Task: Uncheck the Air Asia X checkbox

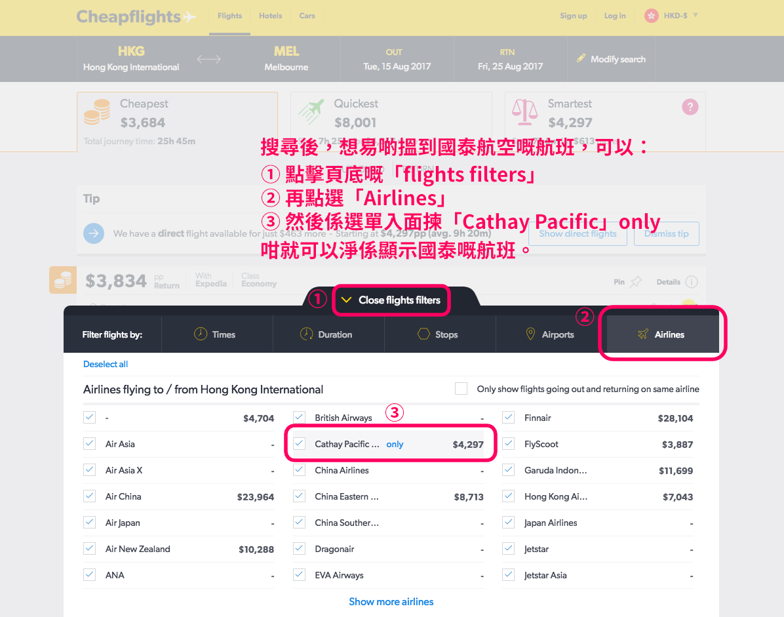Action: pos(90,470)
